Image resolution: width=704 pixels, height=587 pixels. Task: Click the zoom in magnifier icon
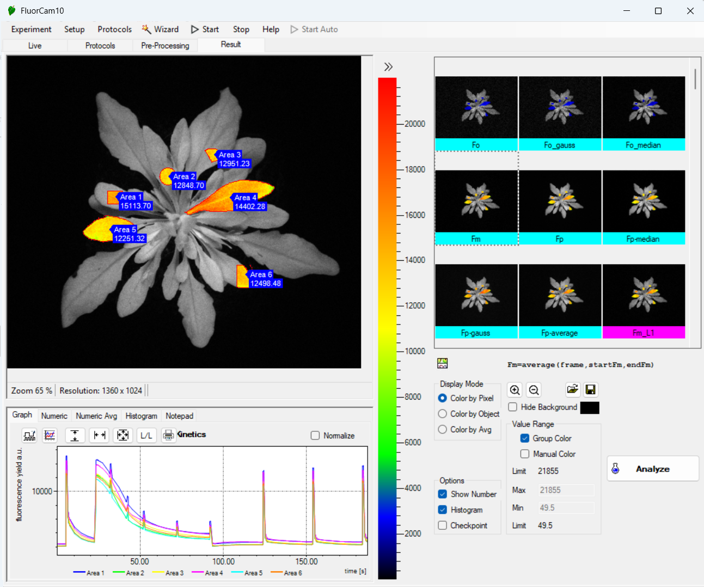point(515,390)
